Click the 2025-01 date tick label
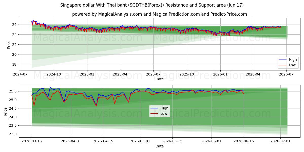This screenshot has height=152, width=304. 87,74
